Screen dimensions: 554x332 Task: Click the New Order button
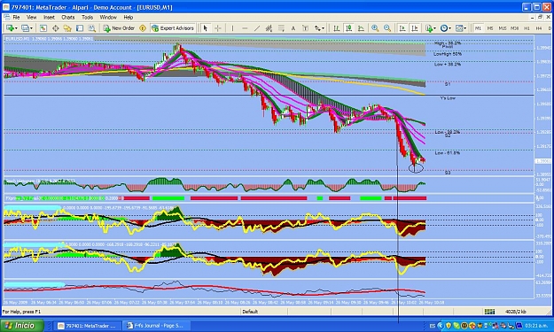pyautogui.click(x=119, y=28)
